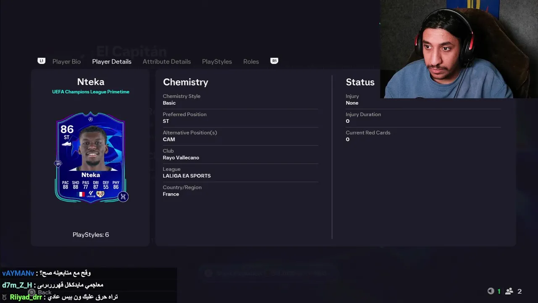Go to the Roles tab
Image resolution: width=538 pixels, height=303 pixels.
pyautogui.click(x=251, y=61)
